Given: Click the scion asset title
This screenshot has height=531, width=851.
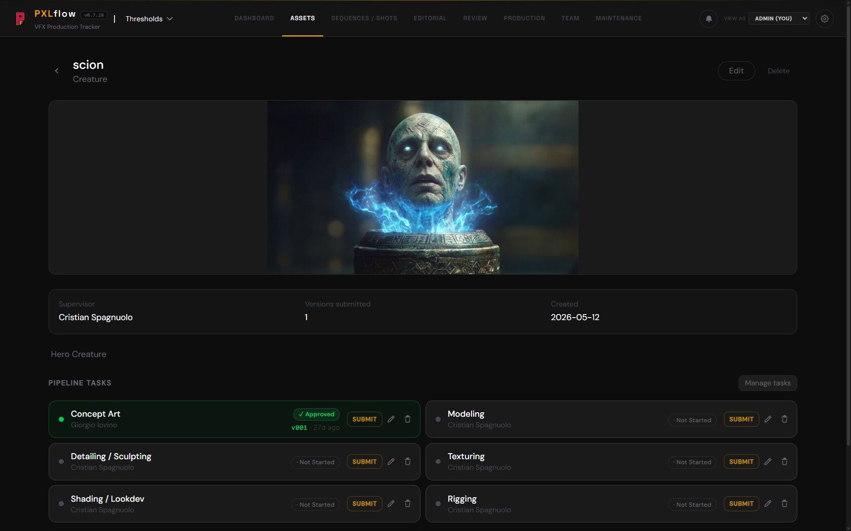Looking at the screenshot, I should (x=88, y=65).
